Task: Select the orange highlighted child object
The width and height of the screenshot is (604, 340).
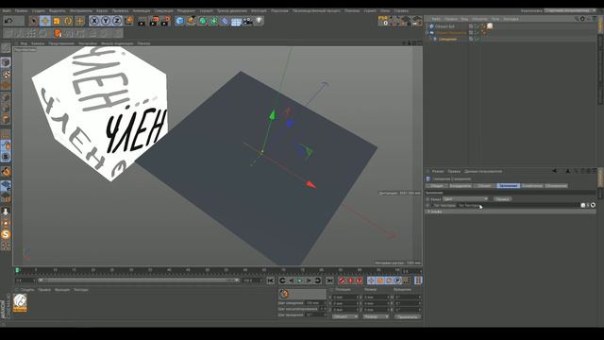Action: point(447,39)
